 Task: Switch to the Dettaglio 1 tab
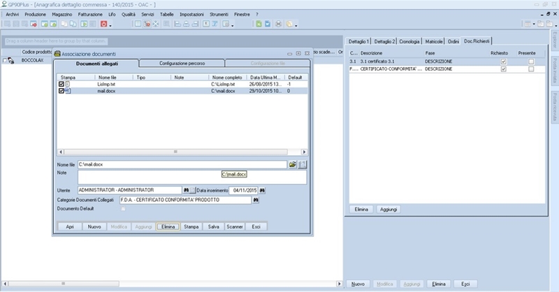[x=358, y=41]
